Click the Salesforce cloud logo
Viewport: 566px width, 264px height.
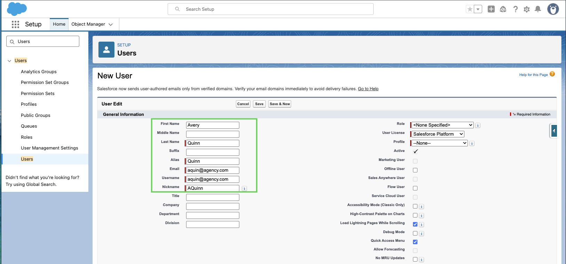17,9
